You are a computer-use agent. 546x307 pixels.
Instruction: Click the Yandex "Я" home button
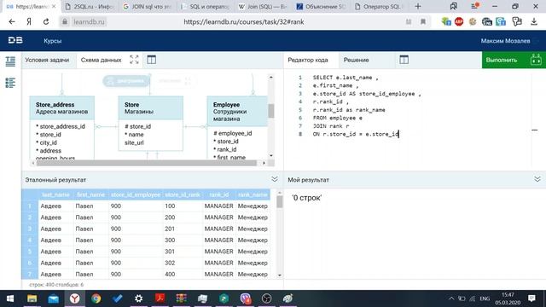[29, 21]
